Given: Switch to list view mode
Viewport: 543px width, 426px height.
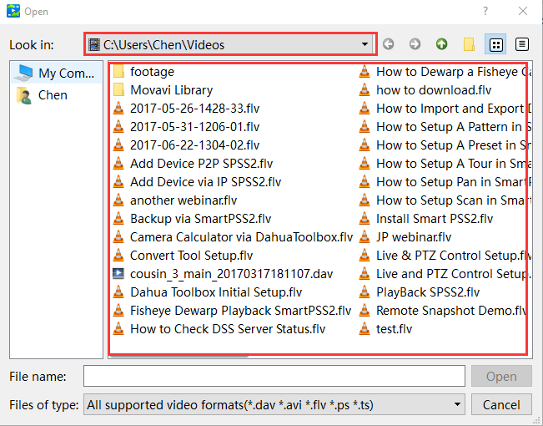Looking at the screenshot, I should point(495,44).
